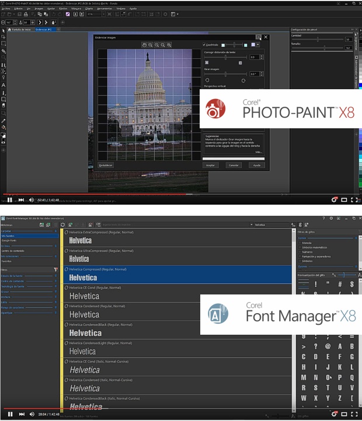Expand the Grosor filter section
This screenshot has height=421, width=362.
(x=55, y=292)
